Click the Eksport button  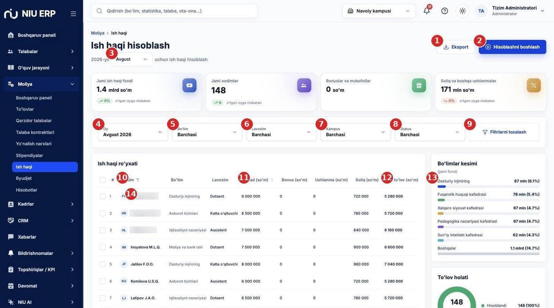456,47
